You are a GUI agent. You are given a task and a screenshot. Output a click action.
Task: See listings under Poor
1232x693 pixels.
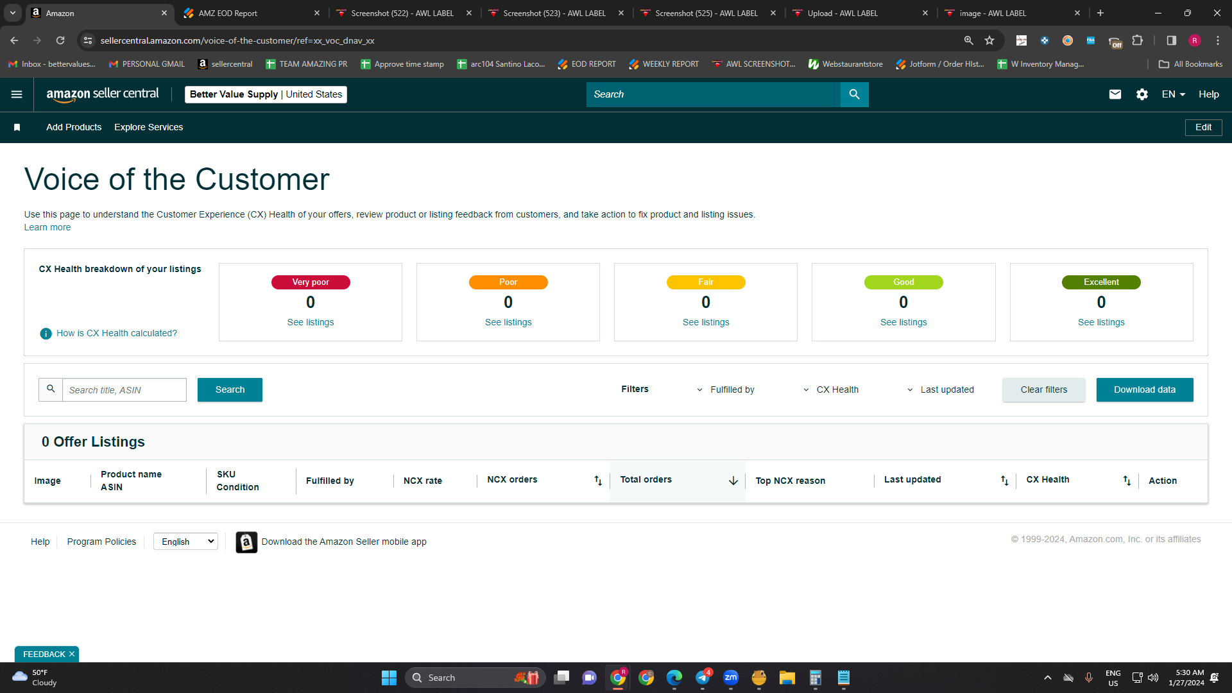(508, 323)
